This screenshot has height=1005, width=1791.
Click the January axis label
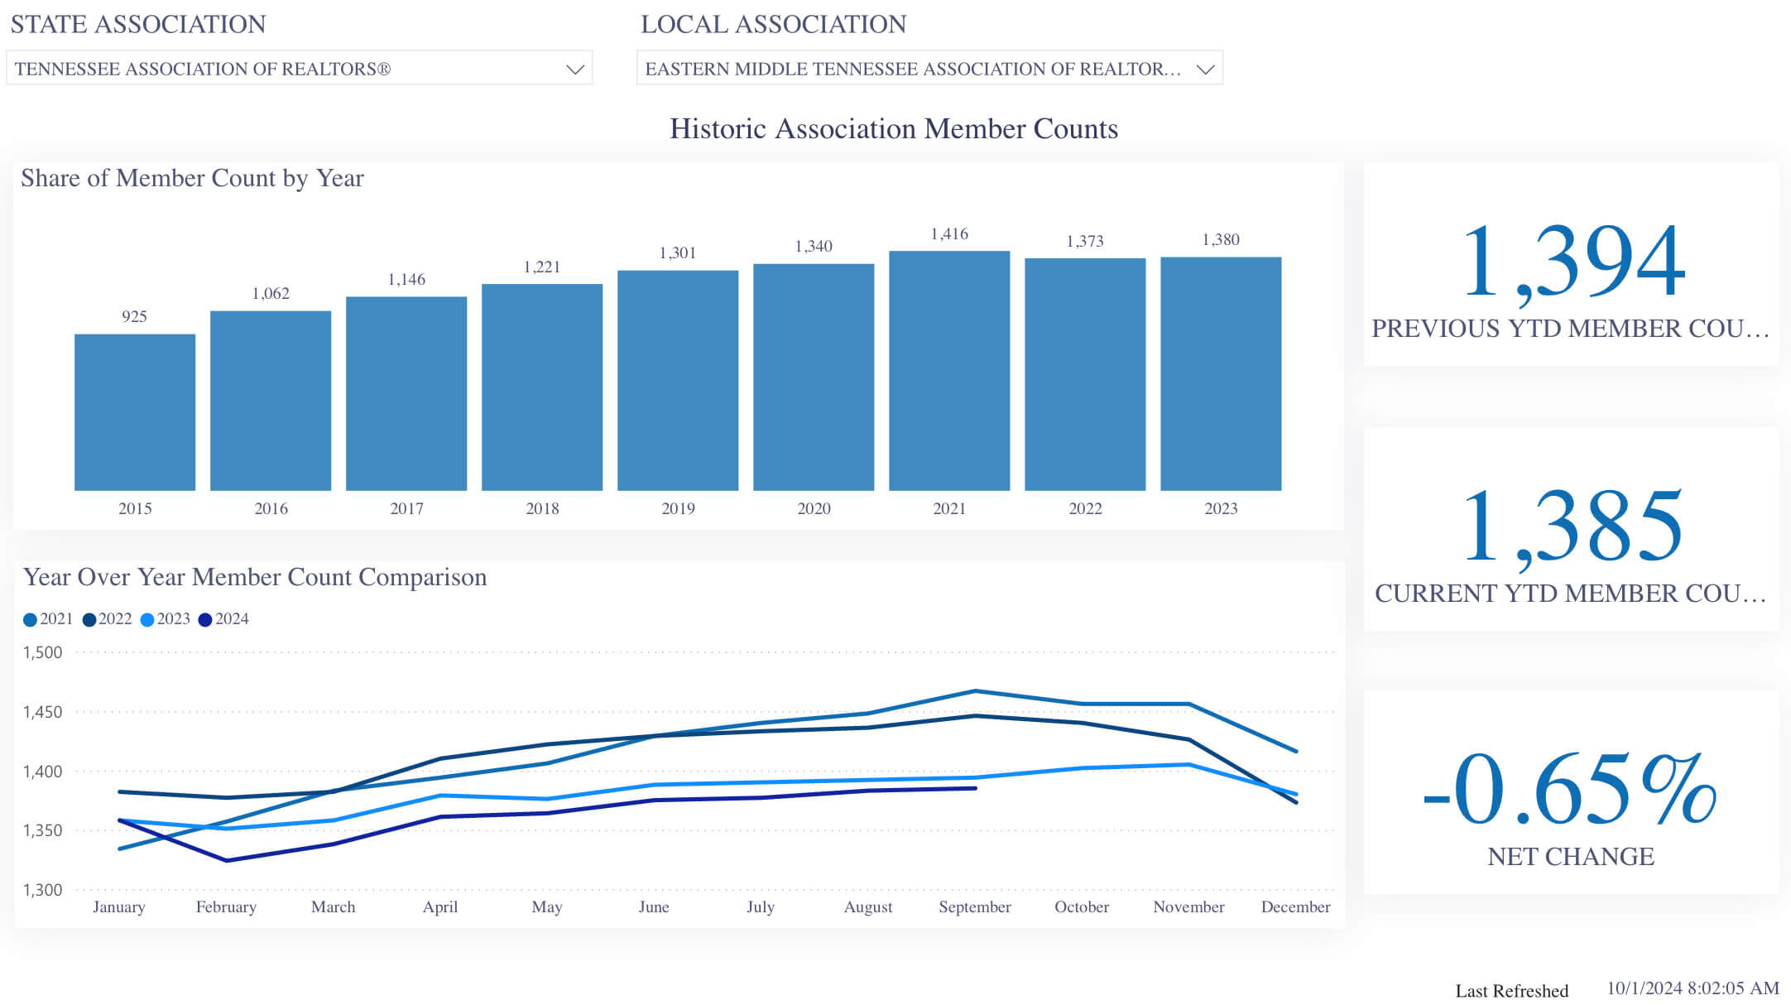coord(119,907)
